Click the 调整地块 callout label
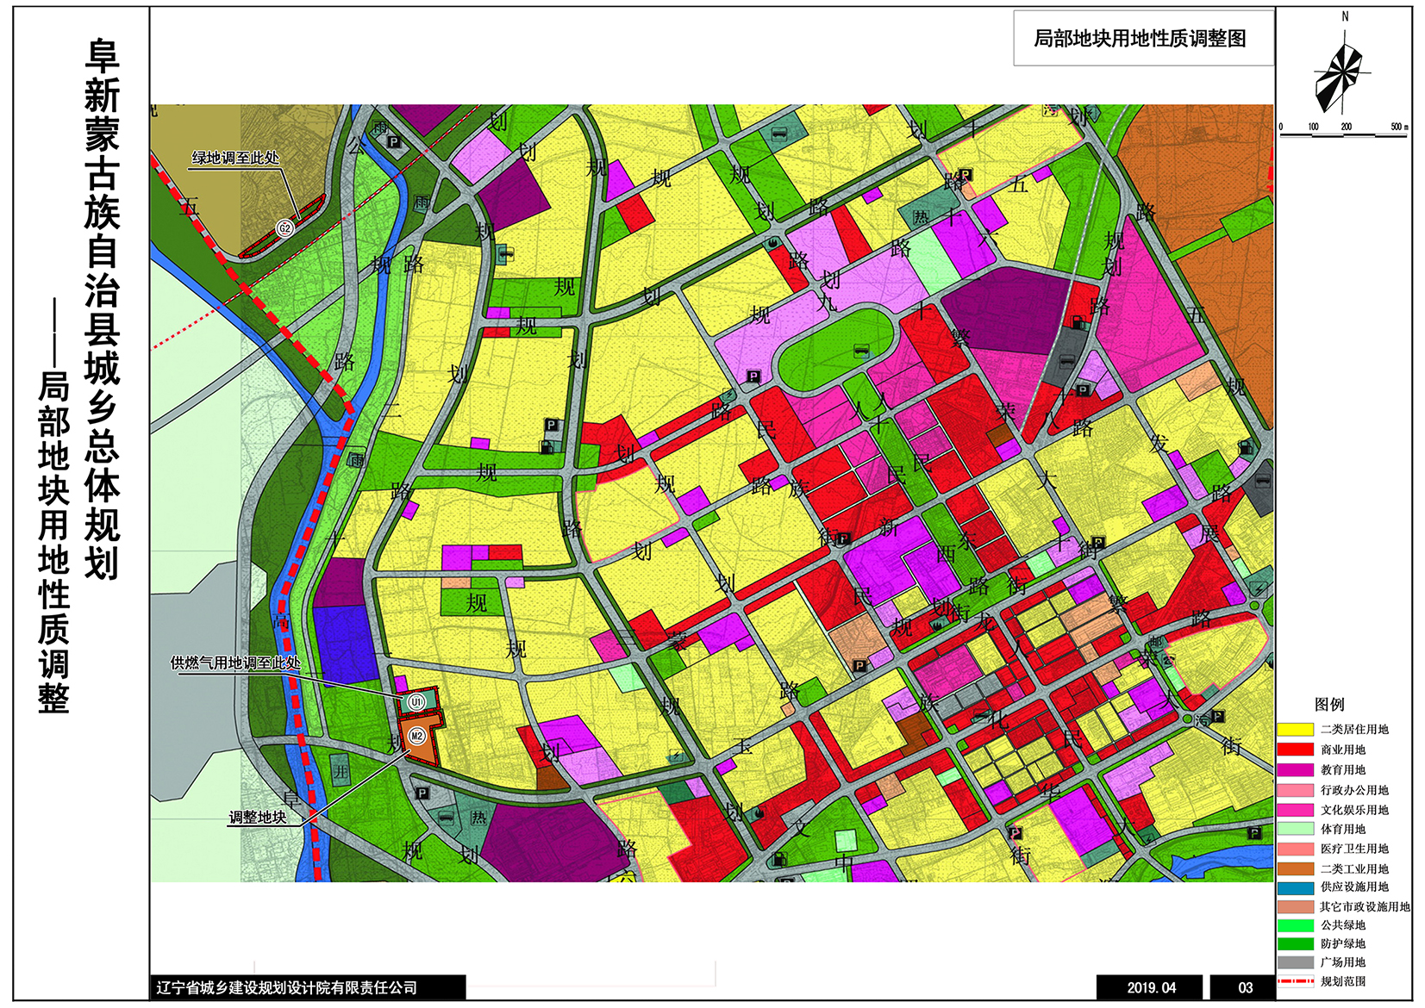The width and height of the screenshot is (1425, 1008). pyautogui.click(x=257, y=817)
